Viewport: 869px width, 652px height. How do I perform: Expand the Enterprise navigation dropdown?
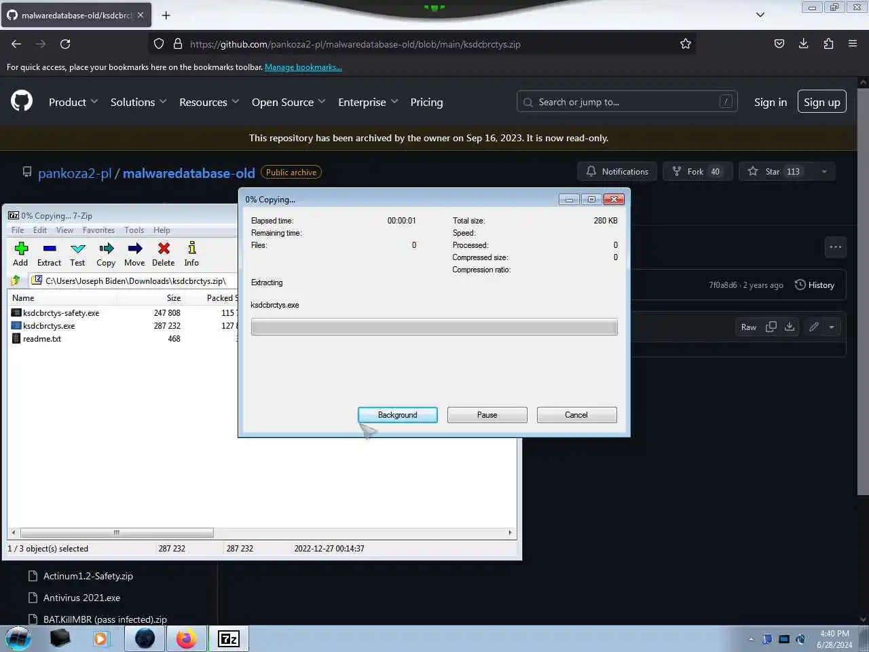point(368,102)
